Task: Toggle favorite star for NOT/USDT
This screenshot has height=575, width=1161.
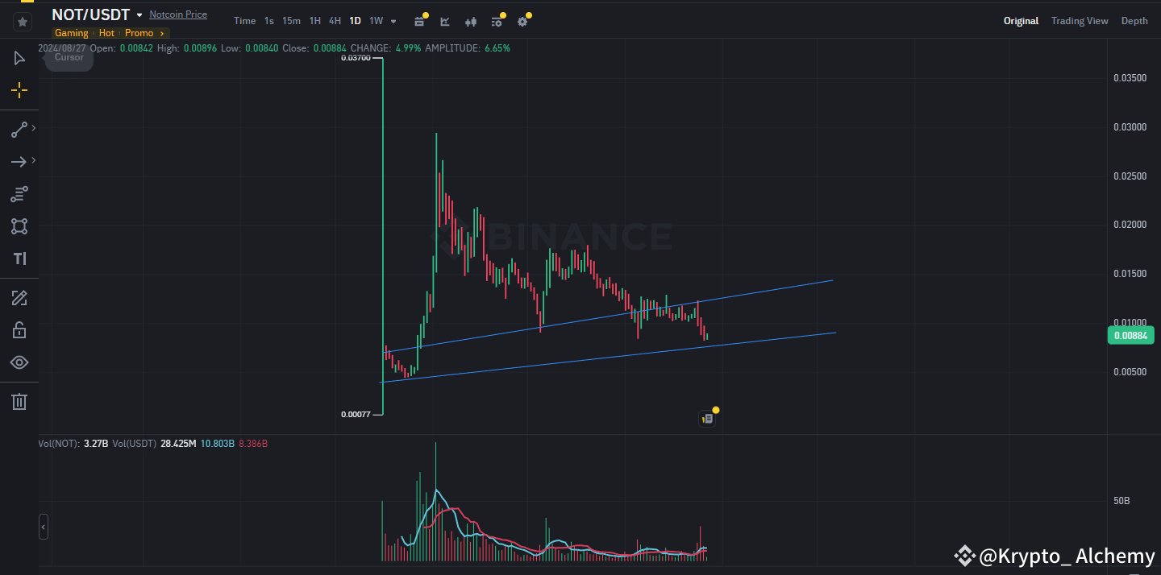Action: point(22,22)
